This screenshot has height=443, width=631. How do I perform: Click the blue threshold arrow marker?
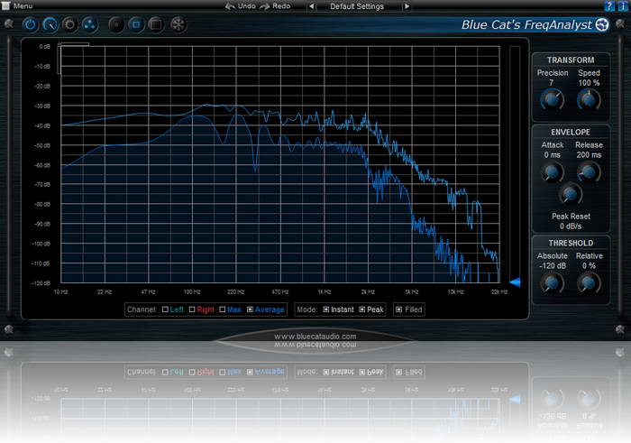515,281
